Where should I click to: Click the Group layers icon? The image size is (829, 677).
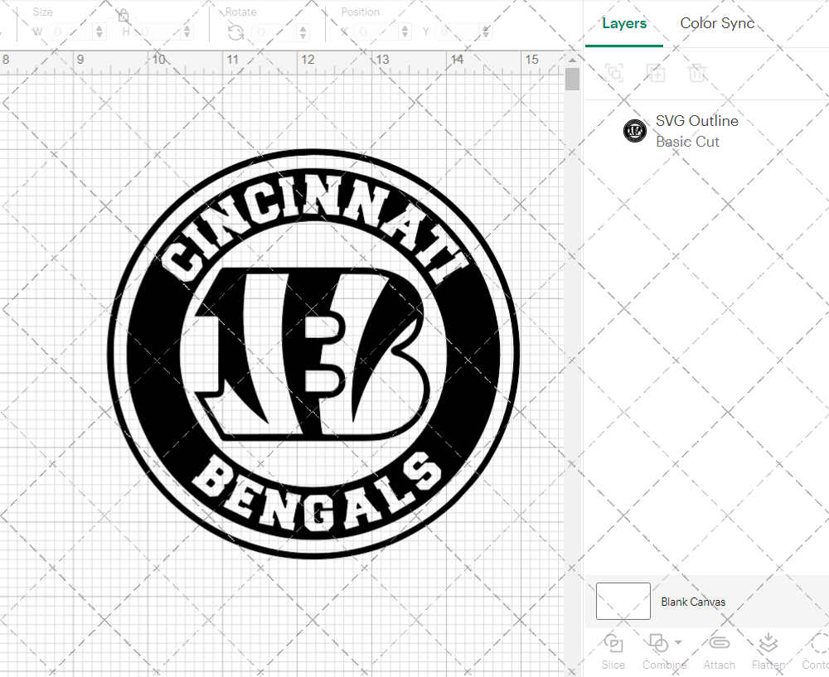(x=614, y=73)
